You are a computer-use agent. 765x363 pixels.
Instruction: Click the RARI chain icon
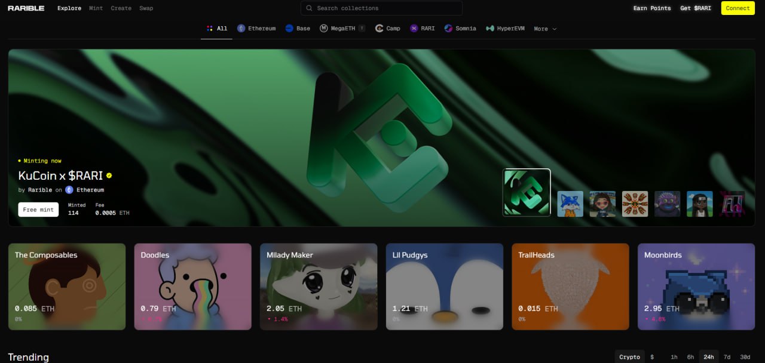tap(414, 28)
